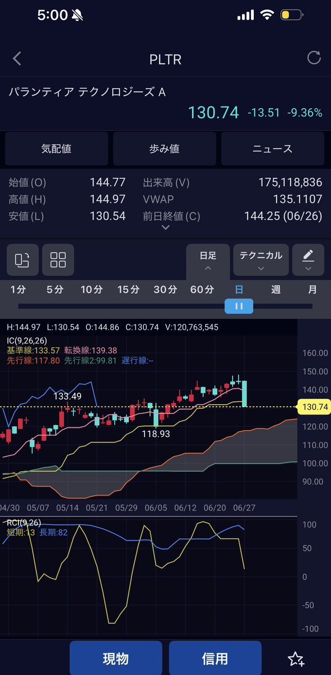Tap the IC(9,26,26) indicator label
Image resolution: width=331 pixels, height=675 pixels.
(26, 341)
